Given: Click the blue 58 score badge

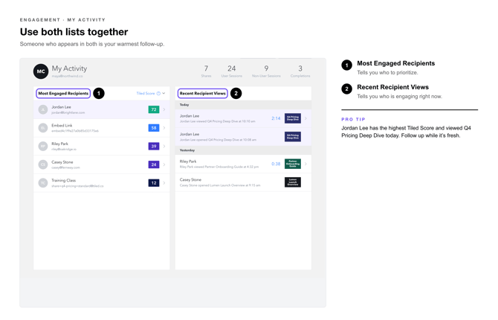Looking at the screenshot, I should (154, 128).
